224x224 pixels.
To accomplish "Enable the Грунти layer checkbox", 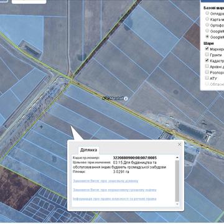I will [x=207, y=54].
